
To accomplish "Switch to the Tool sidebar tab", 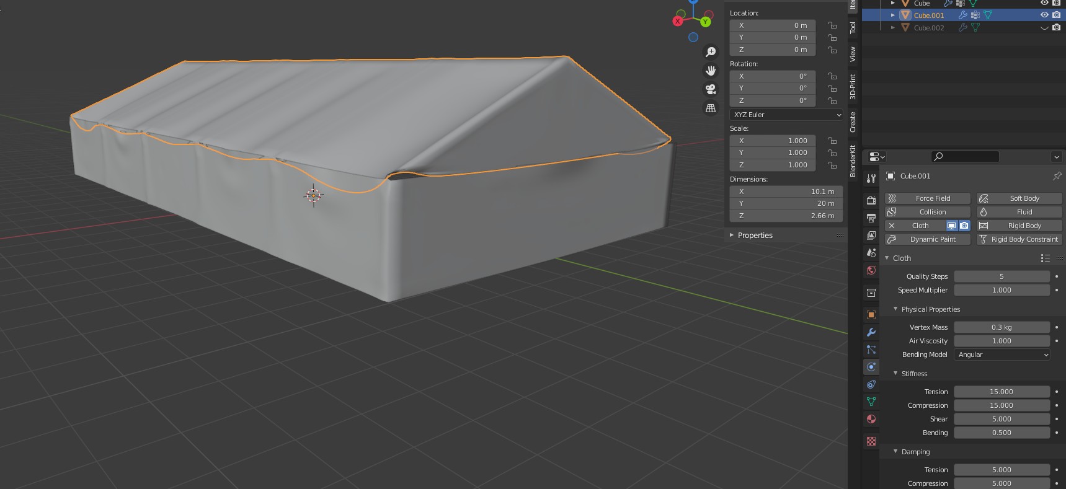I will coord(853,28).
